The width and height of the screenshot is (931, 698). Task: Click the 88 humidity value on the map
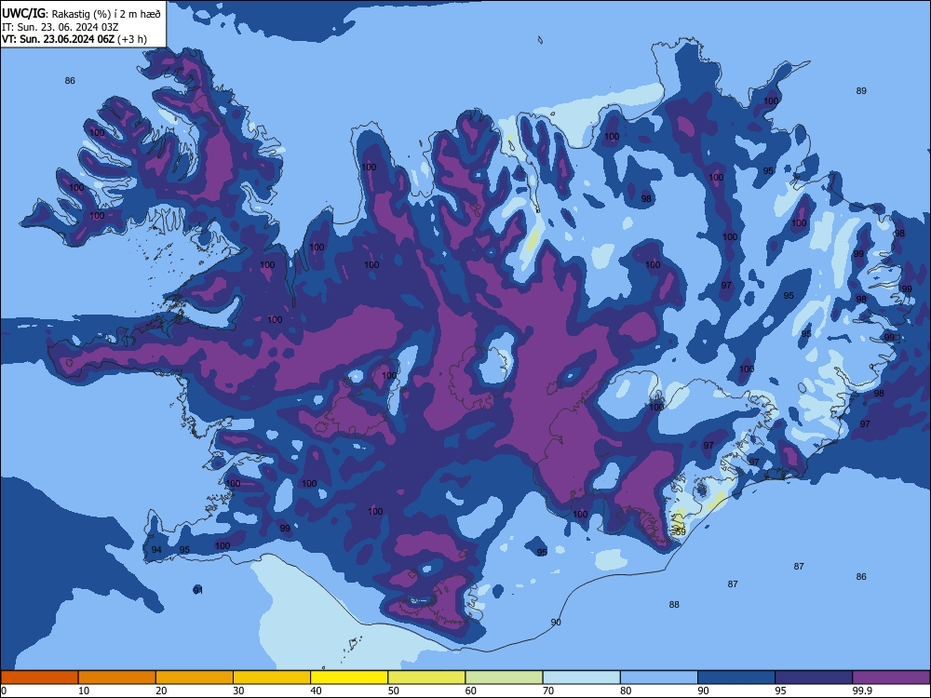click(x=674, y=605)
